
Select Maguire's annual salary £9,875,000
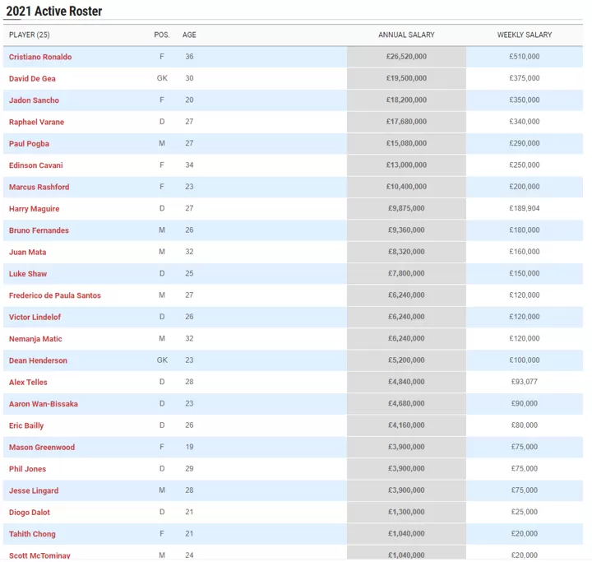pyautogui.click(x=407, y=209)
